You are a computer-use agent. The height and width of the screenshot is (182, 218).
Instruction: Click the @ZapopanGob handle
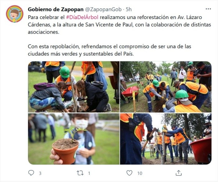click(103, 9)
